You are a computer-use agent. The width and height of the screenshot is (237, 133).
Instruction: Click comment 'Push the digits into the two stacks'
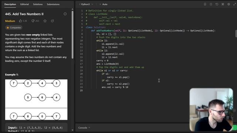(121, 37)
